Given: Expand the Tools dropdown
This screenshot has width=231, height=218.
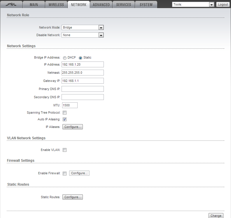Looking at the screenshot, I should click(x=193, y=4).
